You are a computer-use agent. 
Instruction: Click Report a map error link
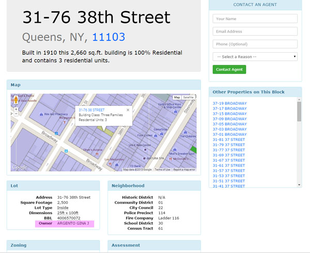click(x=184, y=169)
